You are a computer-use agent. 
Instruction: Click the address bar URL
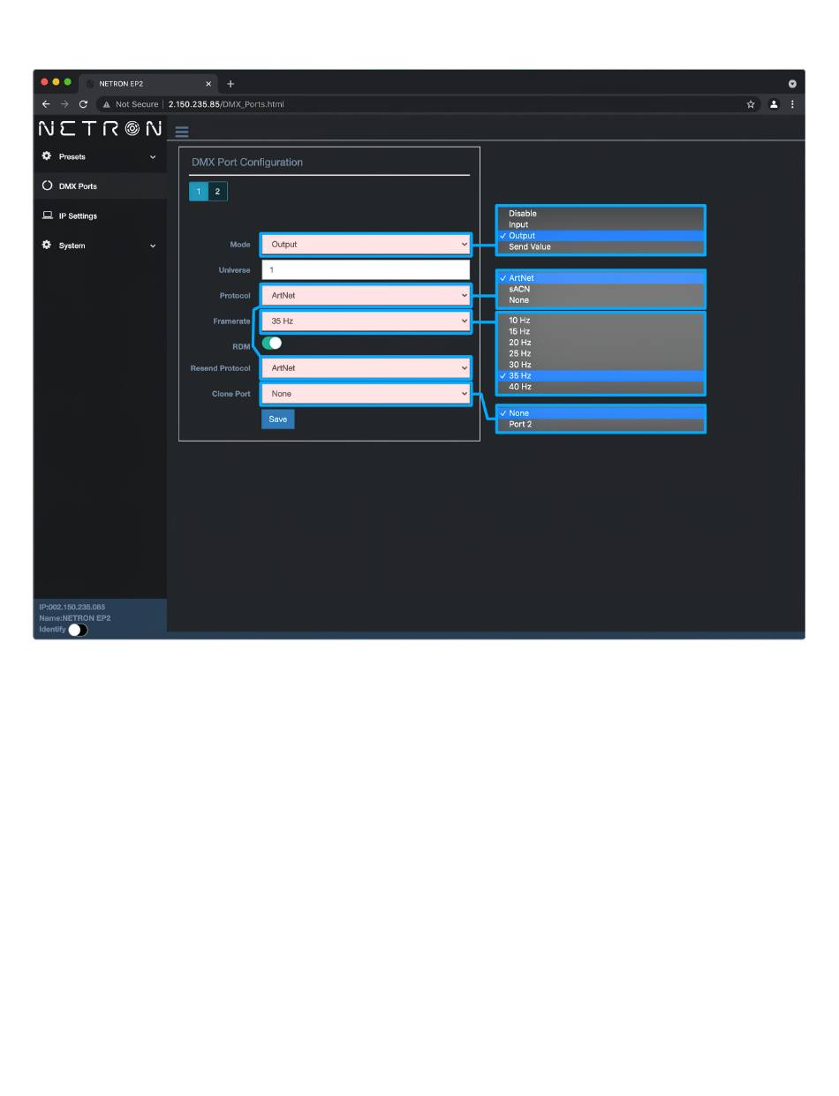click(x=226, y=104)
